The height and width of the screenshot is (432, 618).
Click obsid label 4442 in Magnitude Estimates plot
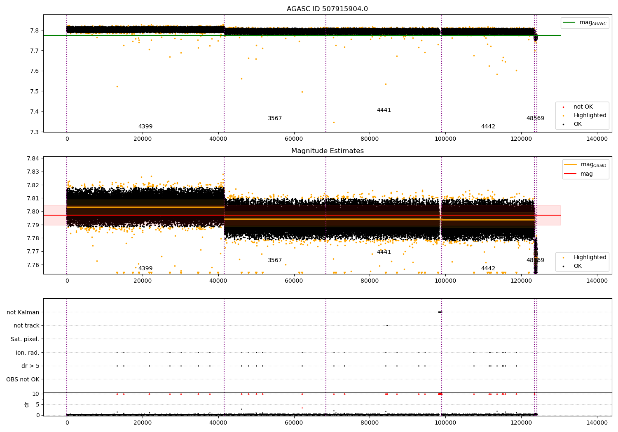(x=488, y=268)
